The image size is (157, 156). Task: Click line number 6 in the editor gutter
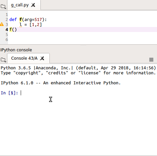coord(7,40)
